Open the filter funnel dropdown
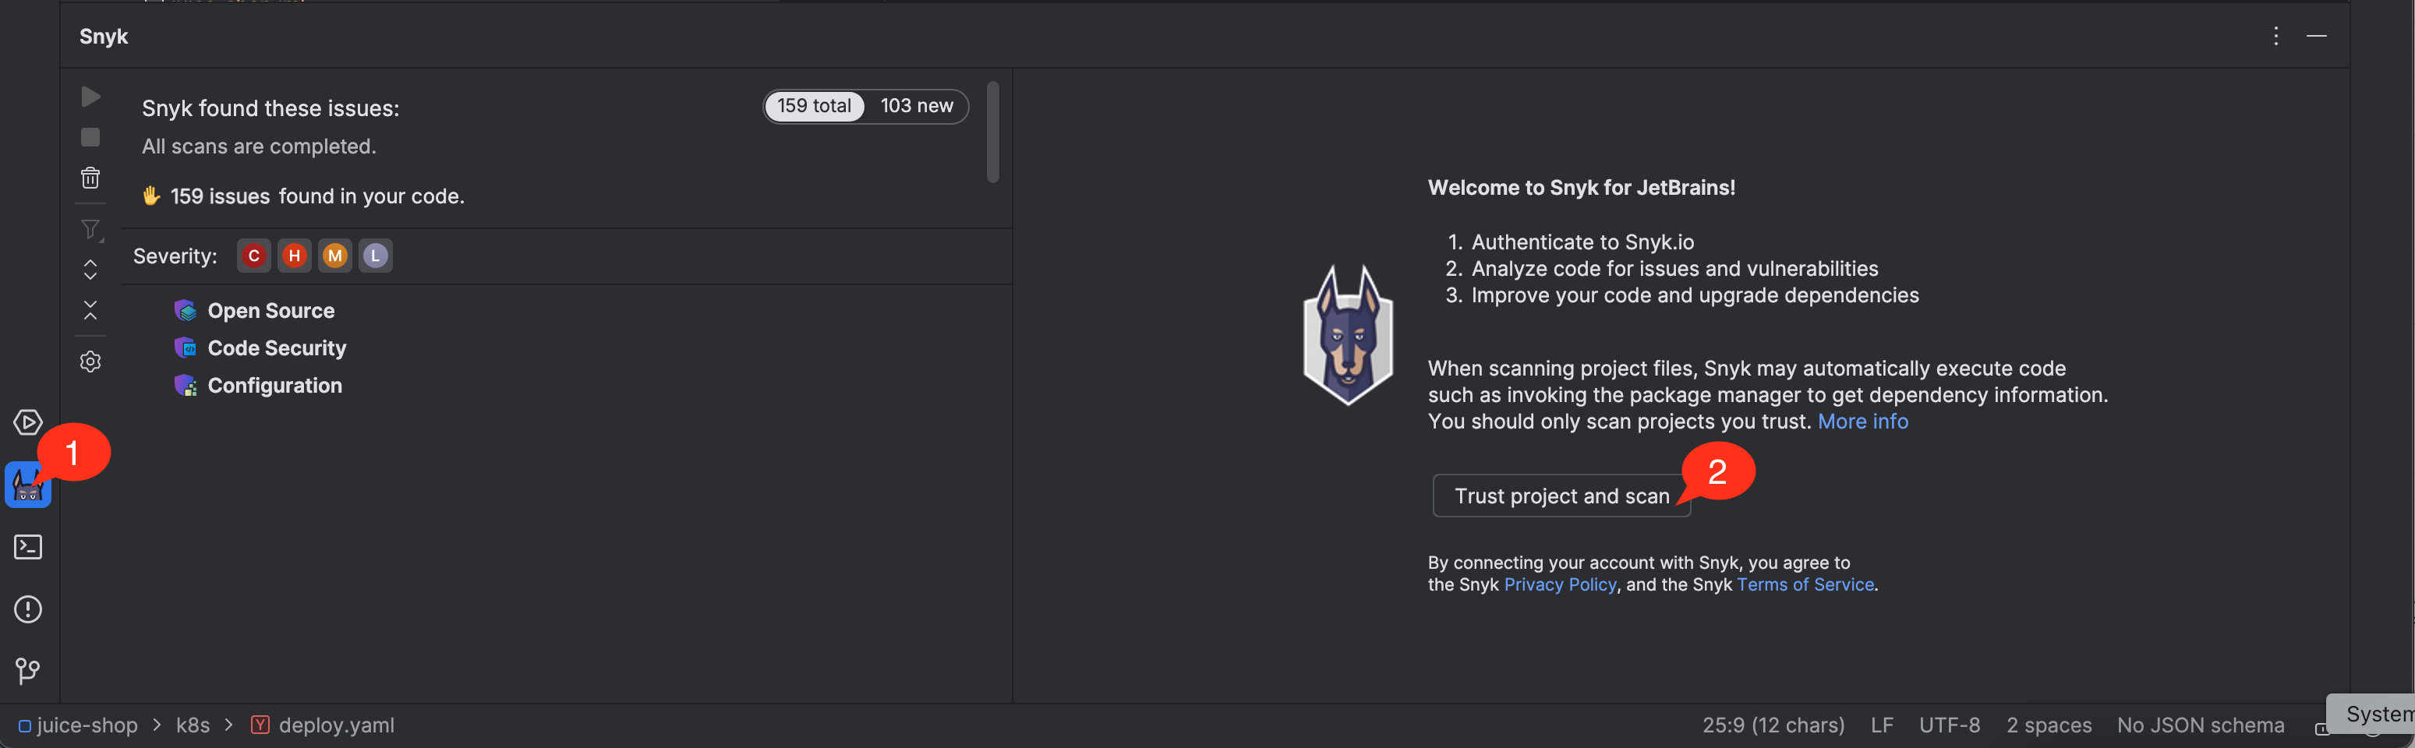Screen dimensions: 2415x748 coord(91,230)
